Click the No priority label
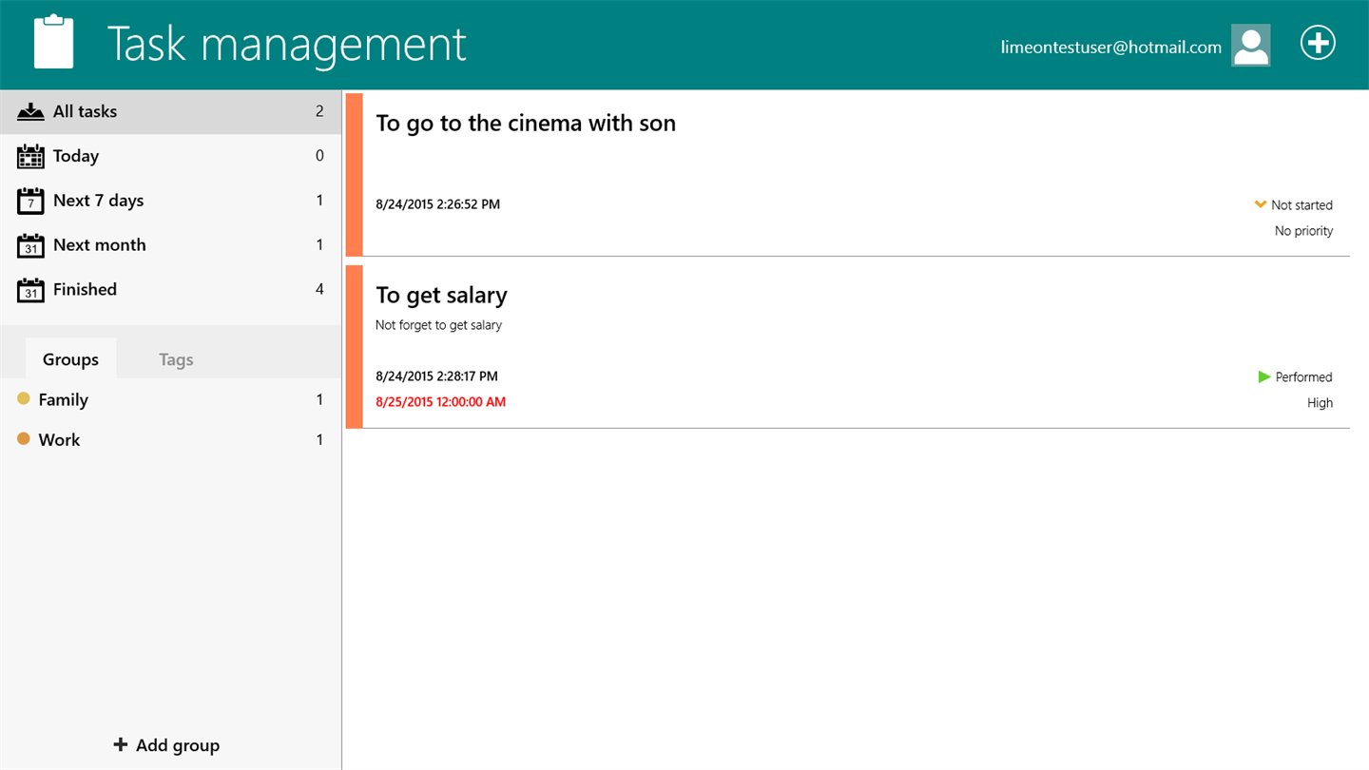This screenshot has width=1369, height=770. pyautogui.click(x=1303, y=231)
